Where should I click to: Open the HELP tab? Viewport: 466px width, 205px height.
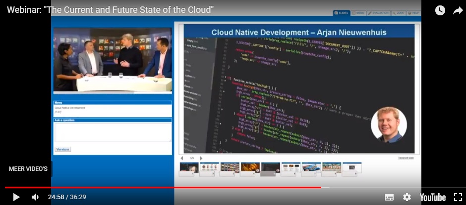(414, 13)
